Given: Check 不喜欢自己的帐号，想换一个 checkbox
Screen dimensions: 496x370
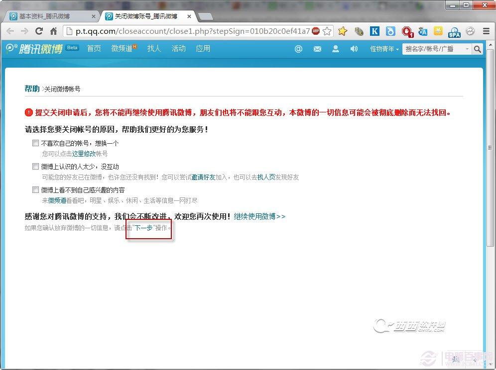Looking at the screenshot, I should [x=35, y=143].
